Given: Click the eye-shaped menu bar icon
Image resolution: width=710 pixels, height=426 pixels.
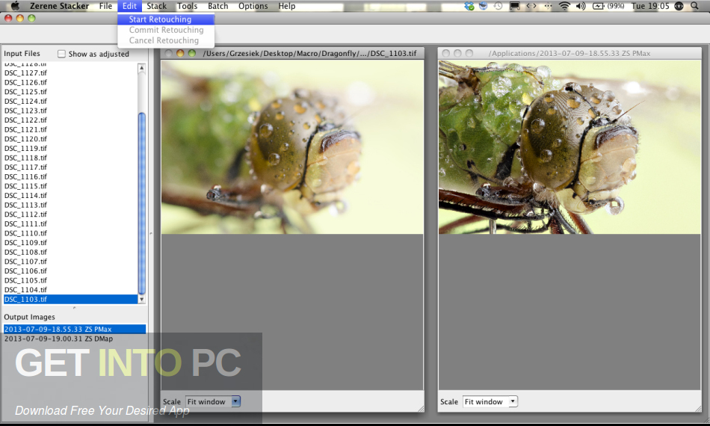Looking at the screenshot, I should (x=679, y=6).
